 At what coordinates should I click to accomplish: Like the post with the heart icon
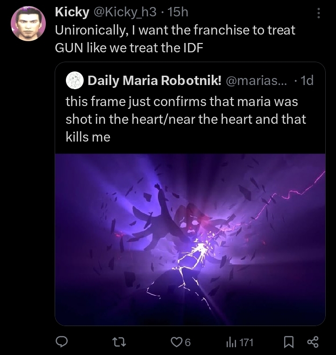pos(176,342)
